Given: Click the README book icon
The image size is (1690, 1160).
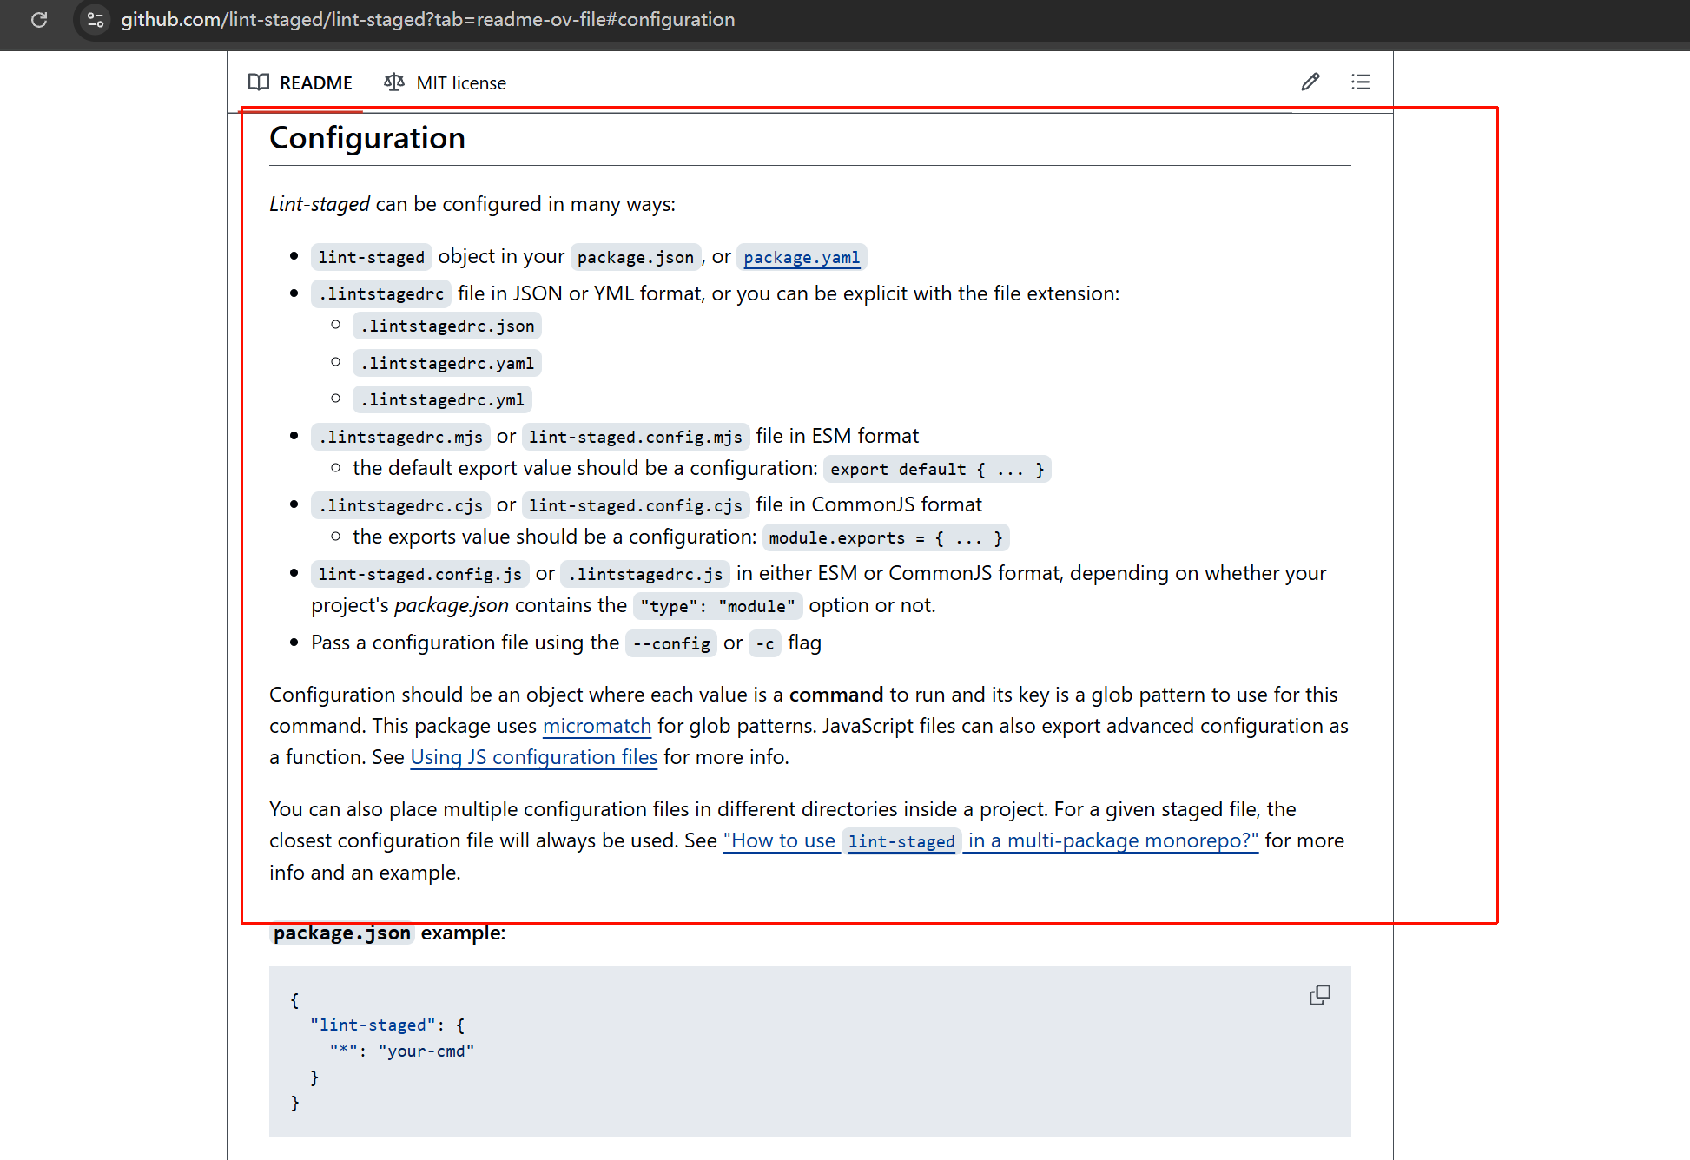Looking at the screenshot, I should click(258, 82).
